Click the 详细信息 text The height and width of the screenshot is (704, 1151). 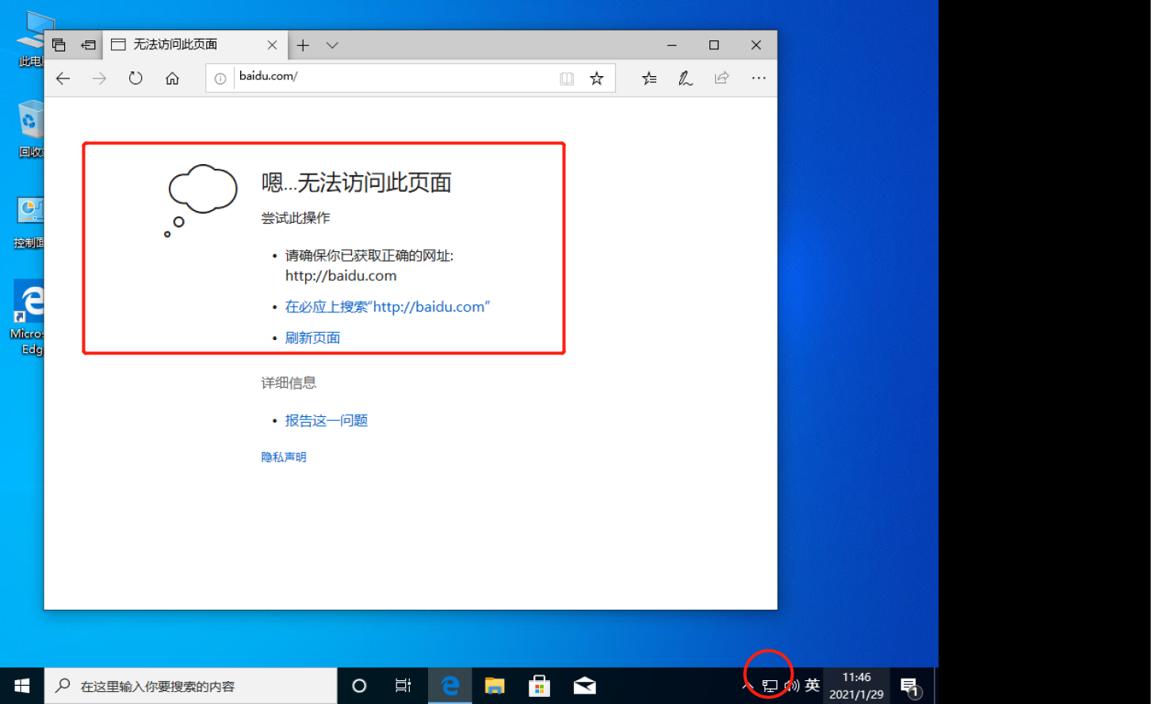[x=289, y=383]
